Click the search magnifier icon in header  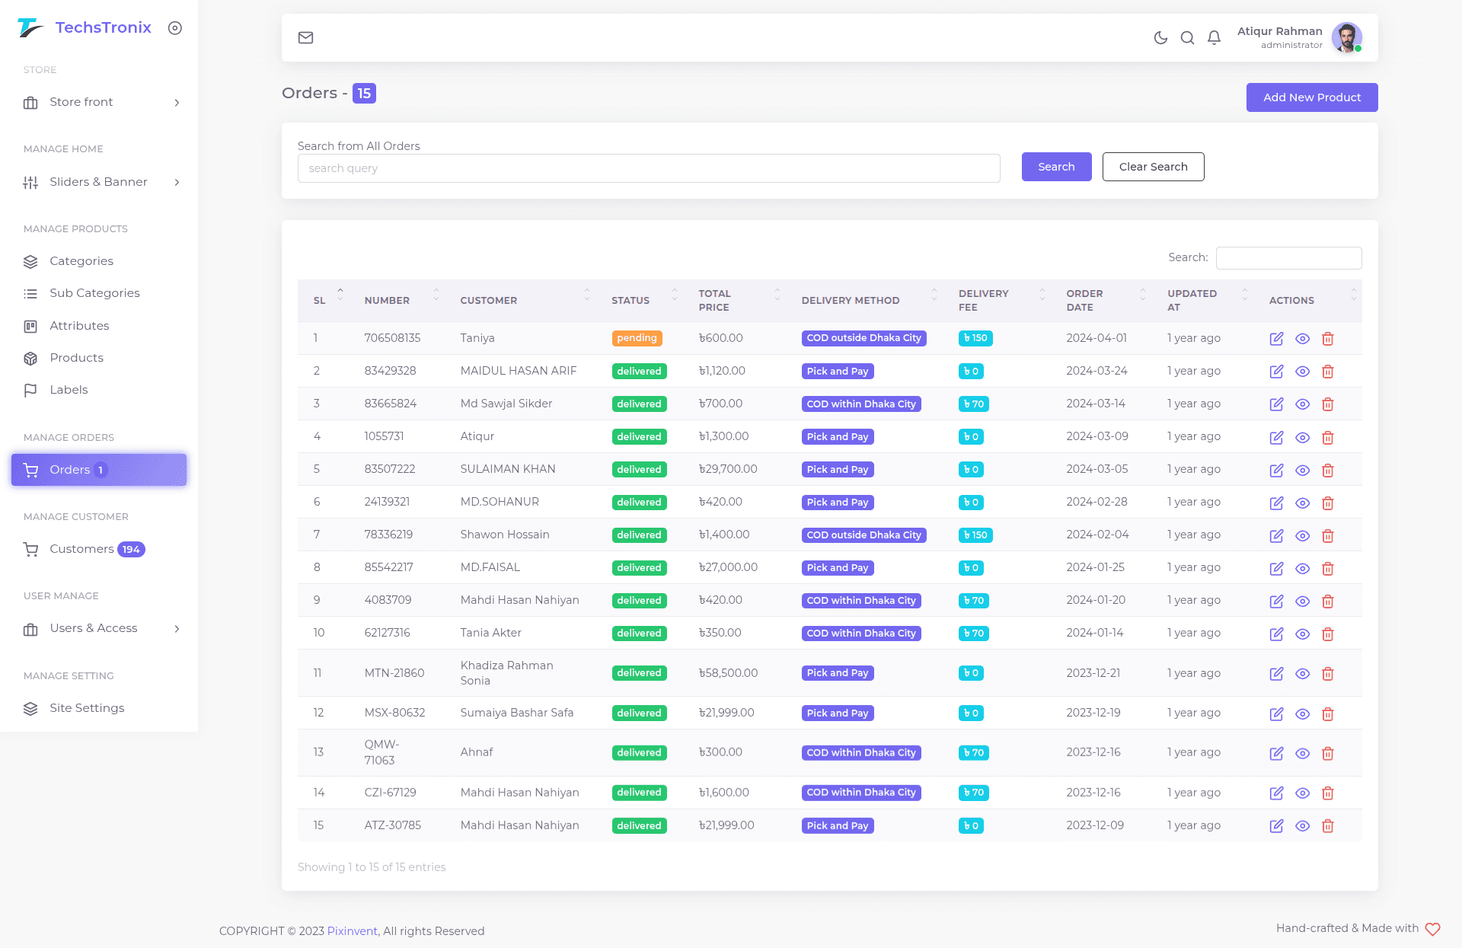coord(1187,37)
